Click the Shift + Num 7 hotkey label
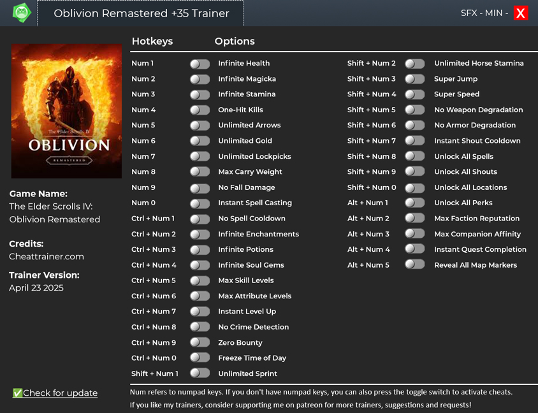Viewport: 538px width, 413px height. pyautogui.click(x=371, y=141)
